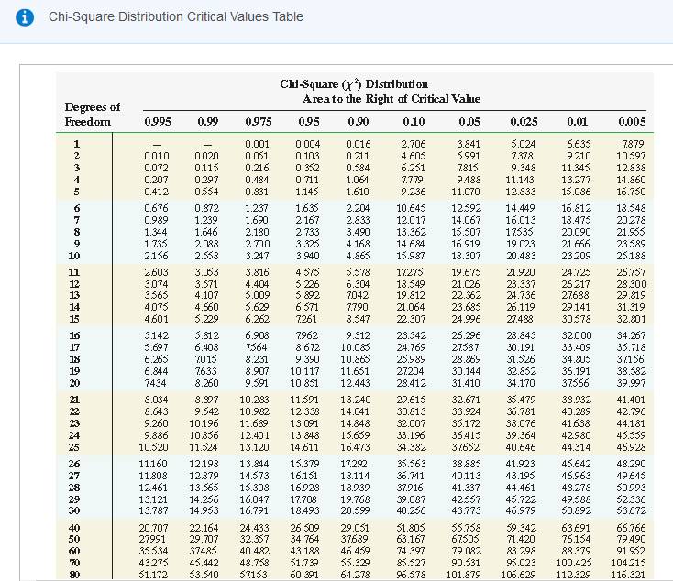Click the 'Chi-Square (χ²) Distribution' table heading

coord(354,84)
